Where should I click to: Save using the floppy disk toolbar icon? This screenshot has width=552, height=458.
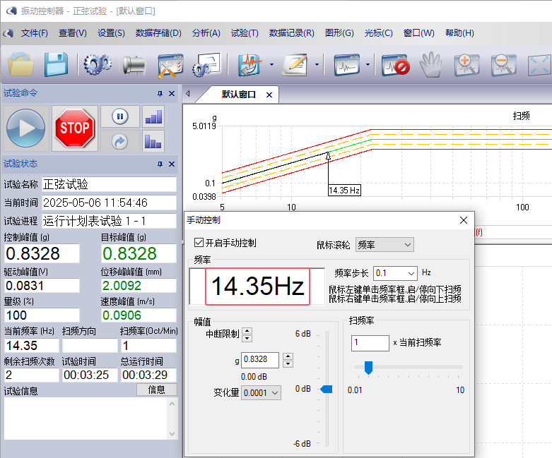[x=57, y=64]
